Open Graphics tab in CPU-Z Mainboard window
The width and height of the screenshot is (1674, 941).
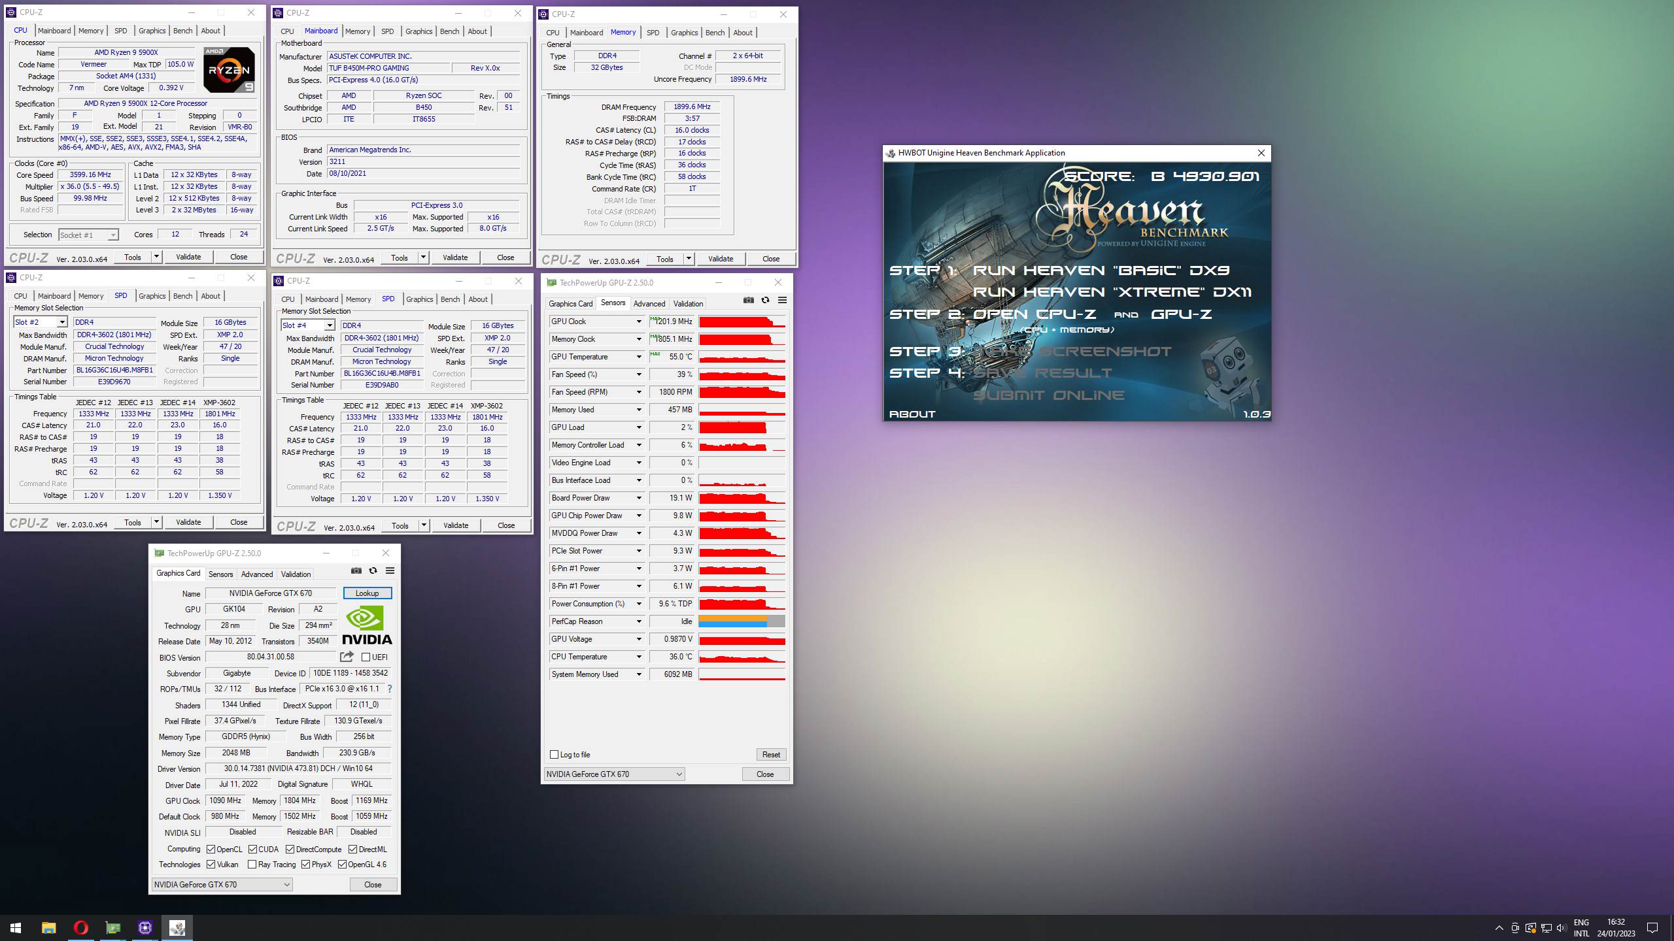[418, 31]
